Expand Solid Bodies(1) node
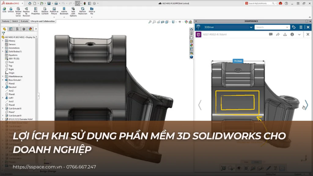The height and width of the screenshot is (176, 313). (x=3, y=51)
